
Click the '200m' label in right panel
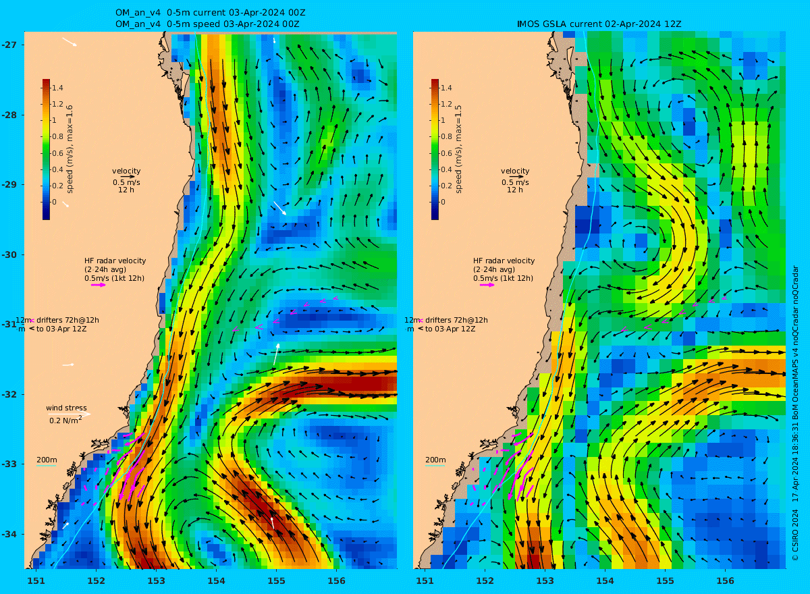pos(435,460)
